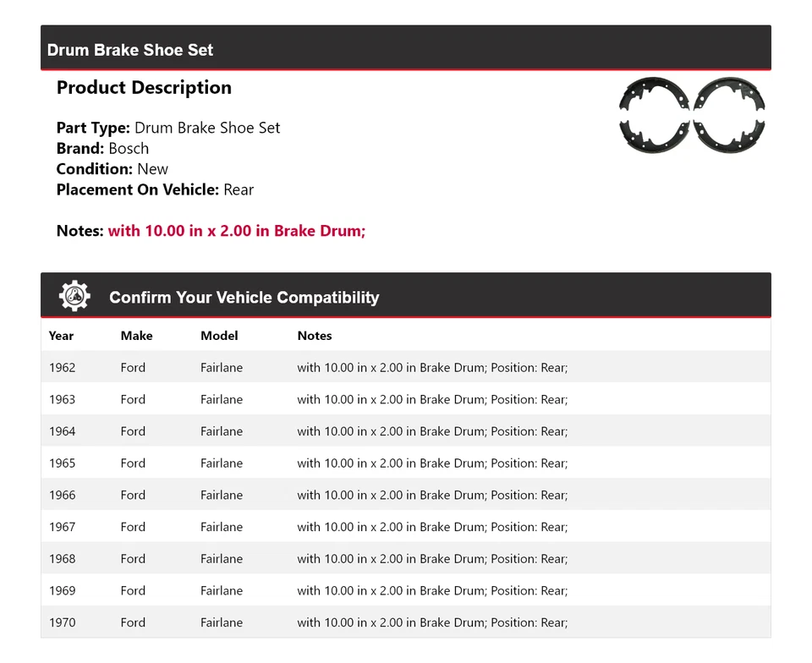Click the 1968 row Fairlane model cell
The height and width of the screenshot is (663, 812).
(222, 559)
